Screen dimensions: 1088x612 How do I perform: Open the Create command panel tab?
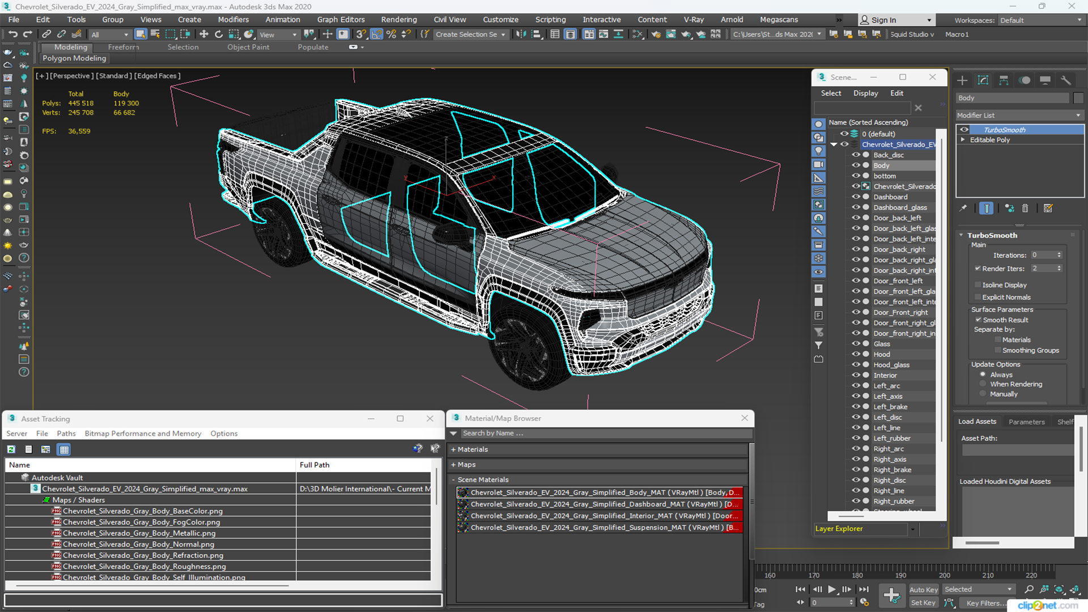[962, 80]
